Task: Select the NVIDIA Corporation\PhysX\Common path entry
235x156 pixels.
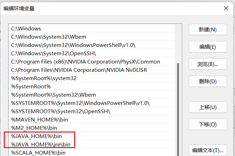Action: click(x=91, y=61)
